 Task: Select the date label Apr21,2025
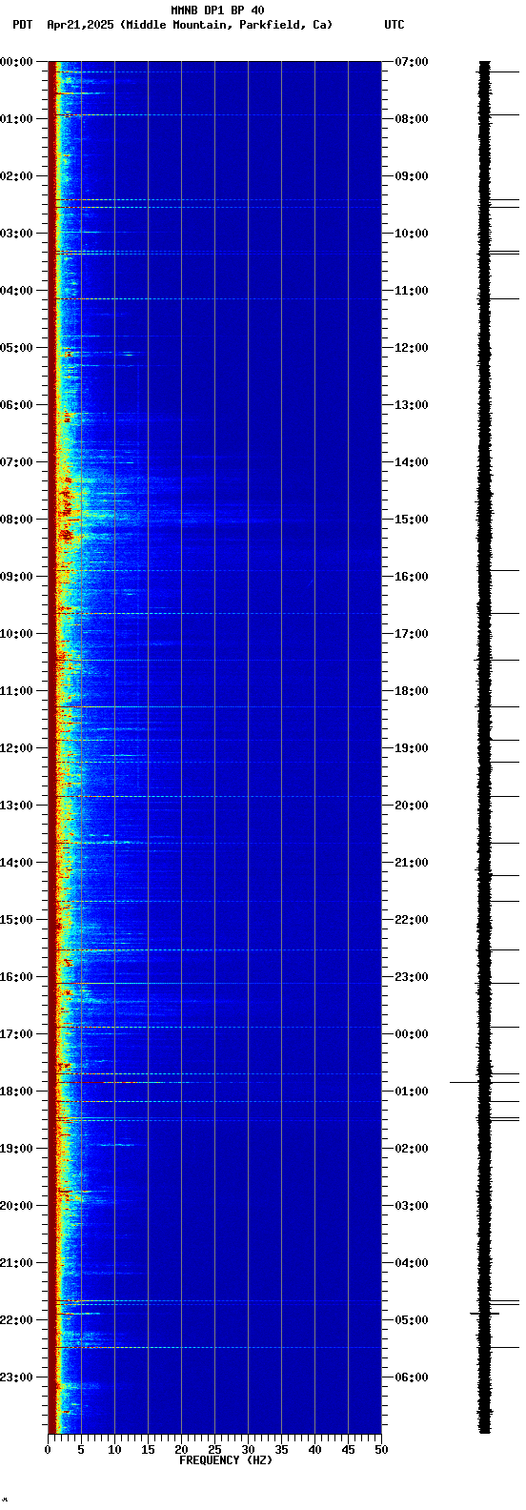click(81, 25)
